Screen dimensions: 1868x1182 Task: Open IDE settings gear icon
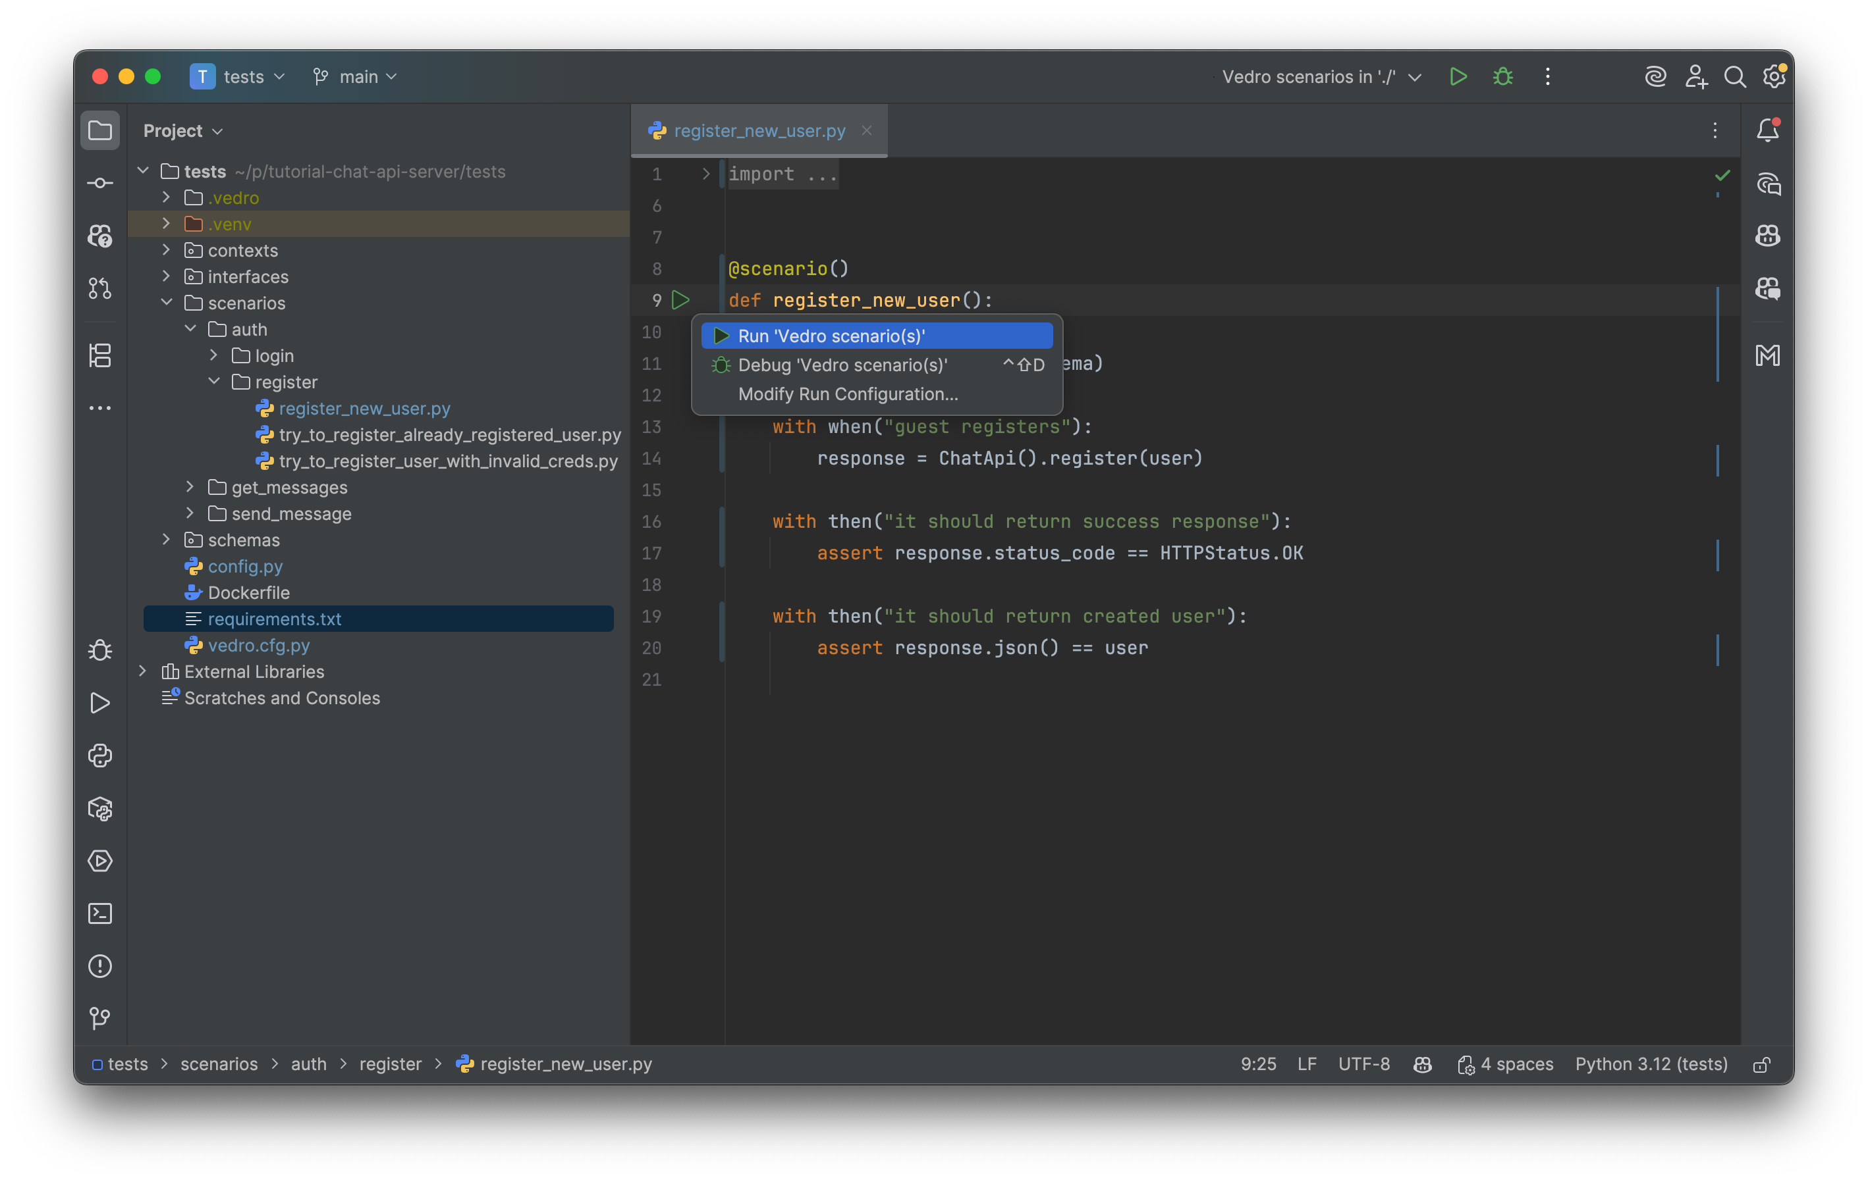tap(1774, 77)
